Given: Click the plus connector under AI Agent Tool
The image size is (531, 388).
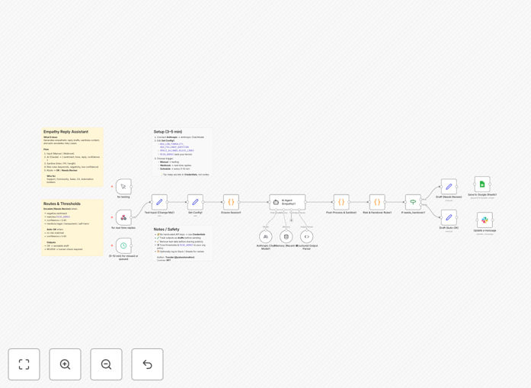Looking at the screenshot, I should click(291, 220).
